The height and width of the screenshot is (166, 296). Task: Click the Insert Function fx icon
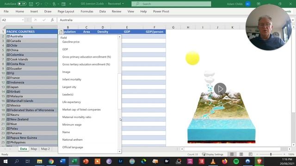coord(52,20)
